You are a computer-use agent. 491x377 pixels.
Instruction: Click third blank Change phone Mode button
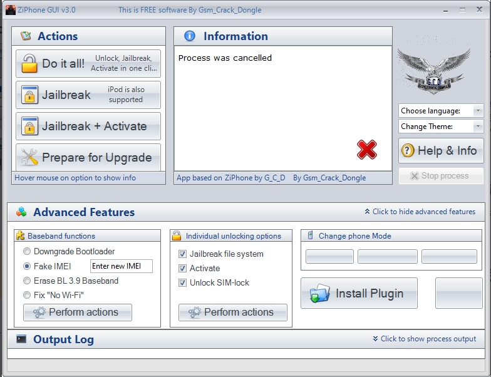tap(450, 257)
